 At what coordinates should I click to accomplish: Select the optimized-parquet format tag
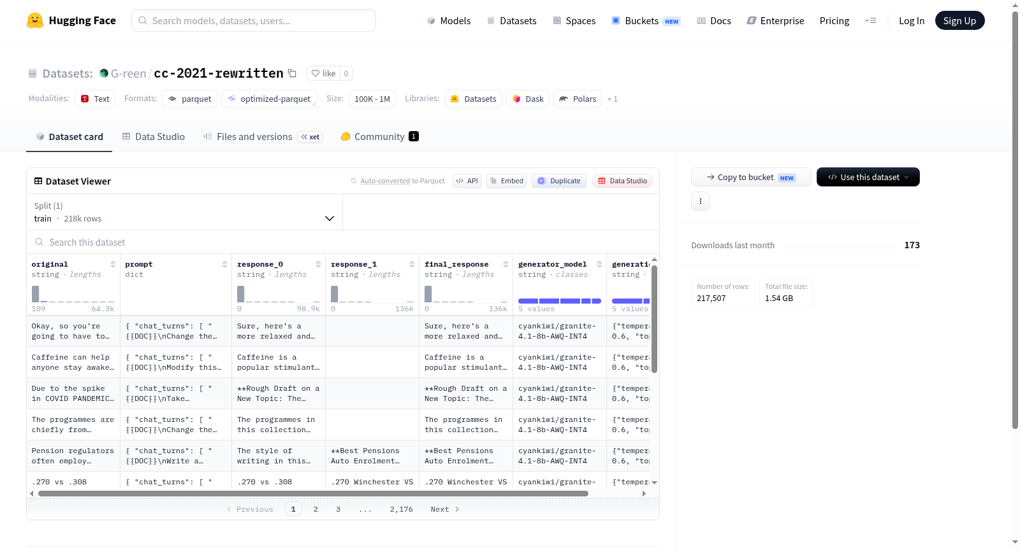(269, 99)
